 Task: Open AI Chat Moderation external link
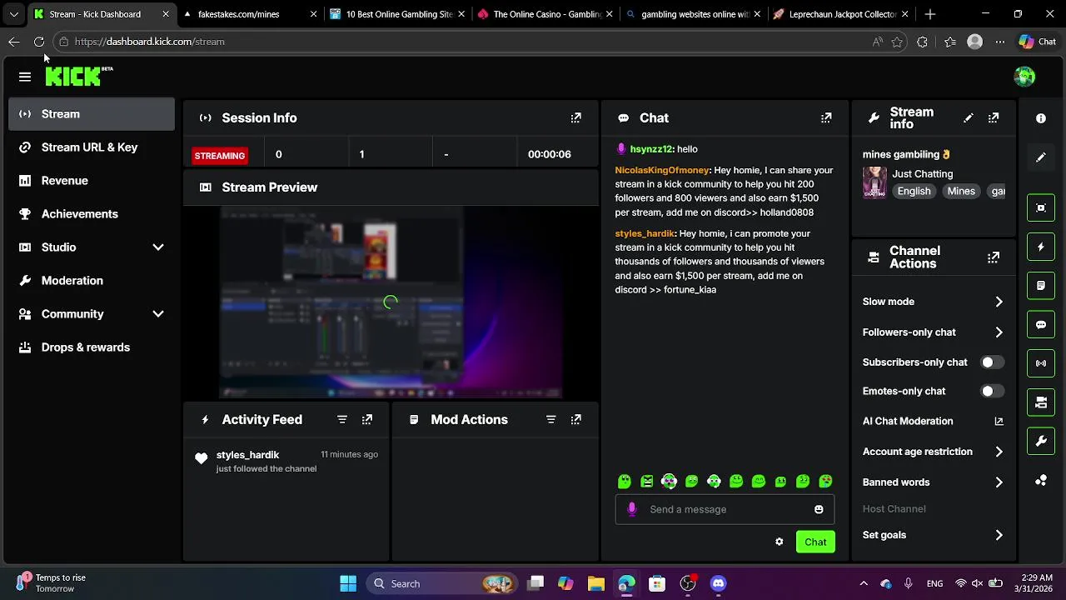tap(999, 422)
